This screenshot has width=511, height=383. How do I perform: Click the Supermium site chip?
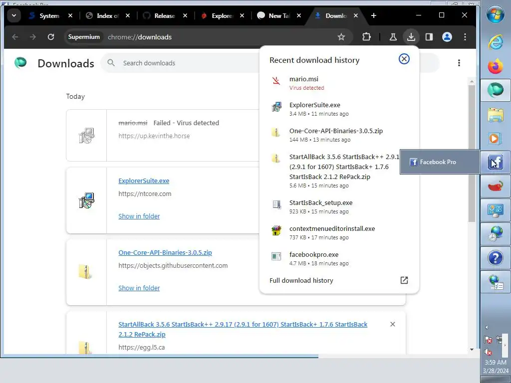84,37
